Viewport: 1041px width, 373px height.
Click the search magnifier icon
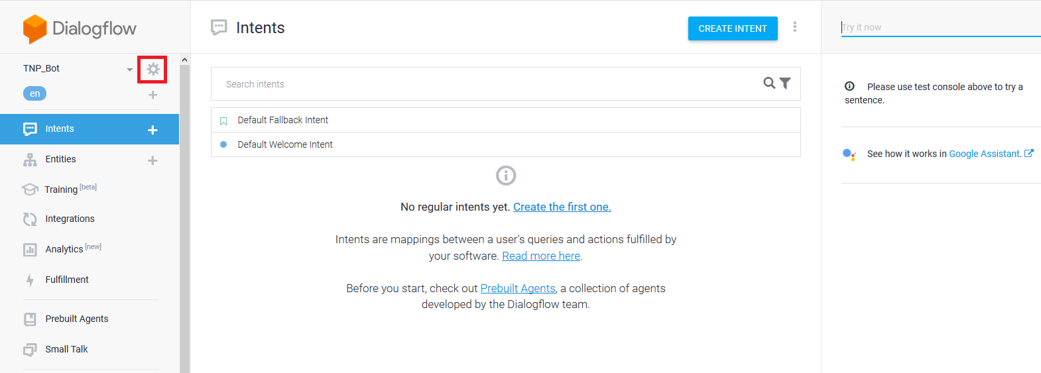point(769,83)
